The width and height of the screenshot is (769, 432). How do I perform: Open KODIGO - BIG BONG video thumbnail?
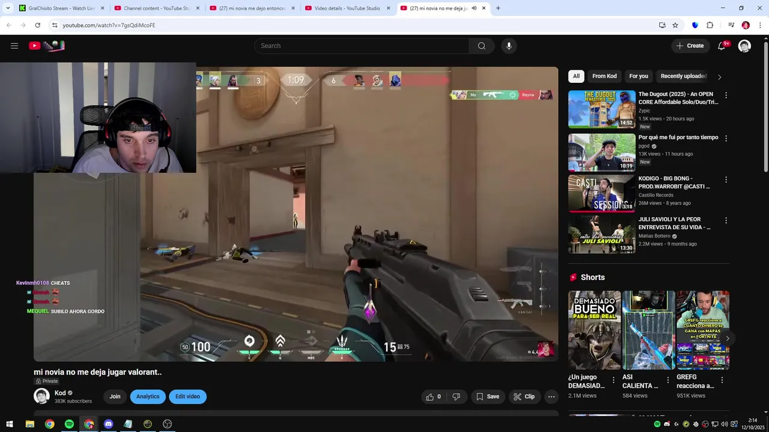[x=601, y=193]
